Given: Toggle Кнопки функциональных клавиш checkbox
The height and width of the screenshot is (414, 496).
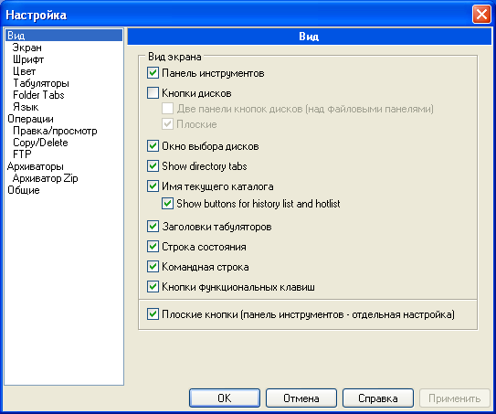Looking at the screenshot, I should click(153, 286).
